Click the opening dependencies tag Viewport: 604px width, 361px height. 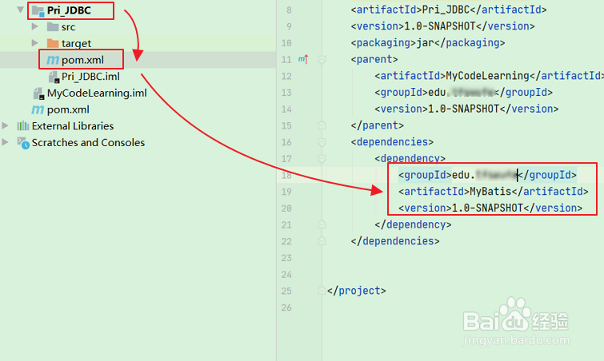392,142
